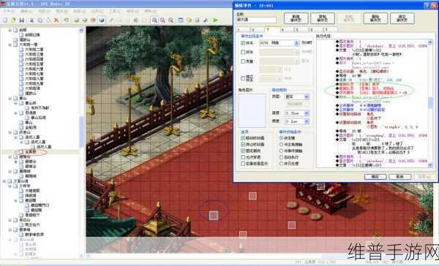Open the movement Speed dropdown
The image size is (439, 266).
pos(307,113)
